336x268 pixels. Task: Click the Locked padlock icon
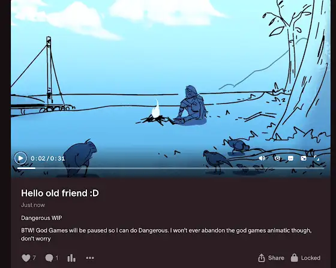(295, 258)
